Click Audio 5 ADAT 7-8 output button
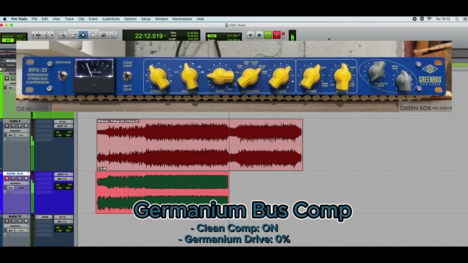468x263 pixels. coord(63,126)
